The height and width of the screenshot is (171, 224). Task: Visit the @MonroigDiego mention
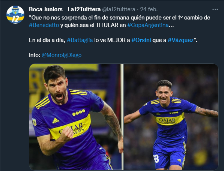(x=62, y=55)
